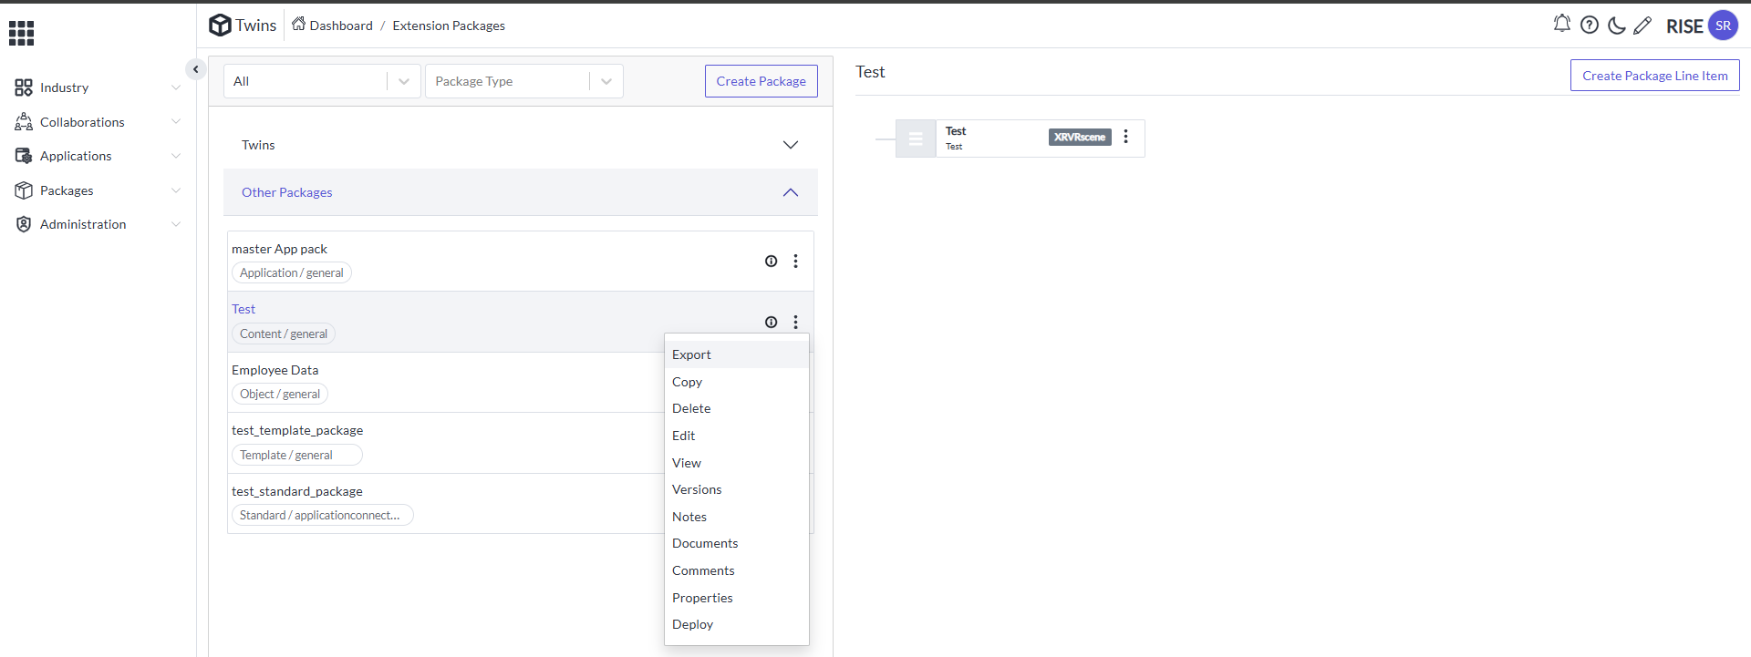
Task: Click the Dashboard home icon
Action: pyautogui.click(x=298, y=25)
